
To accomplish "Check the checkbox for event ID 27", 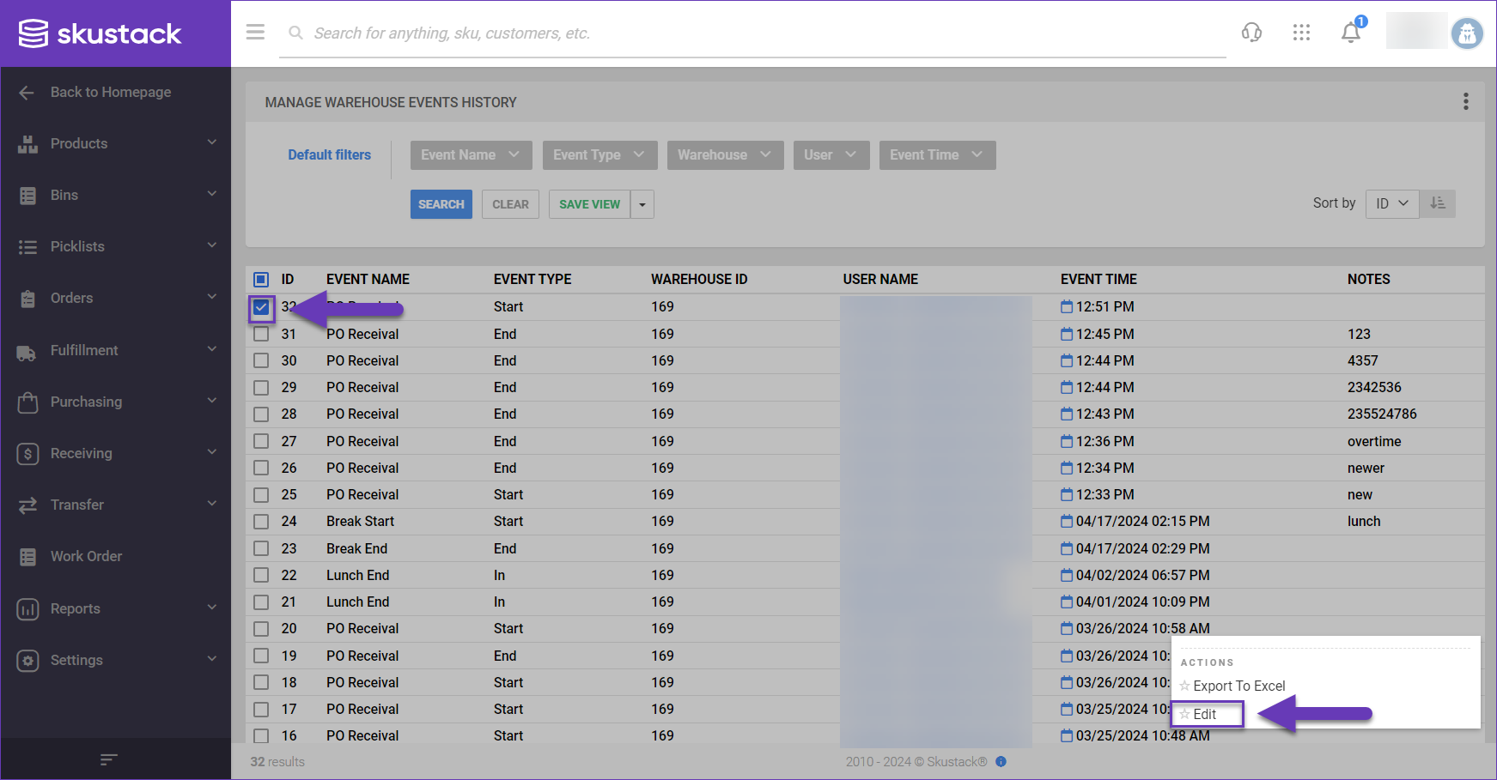I will tap(261, 441).
